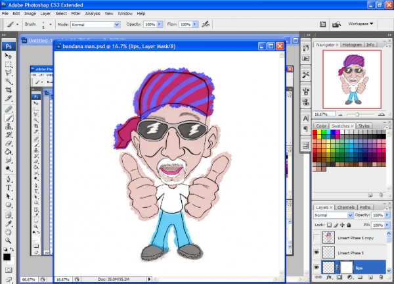Select the Clone Stamp tool
394x284 pixels.
9,126
